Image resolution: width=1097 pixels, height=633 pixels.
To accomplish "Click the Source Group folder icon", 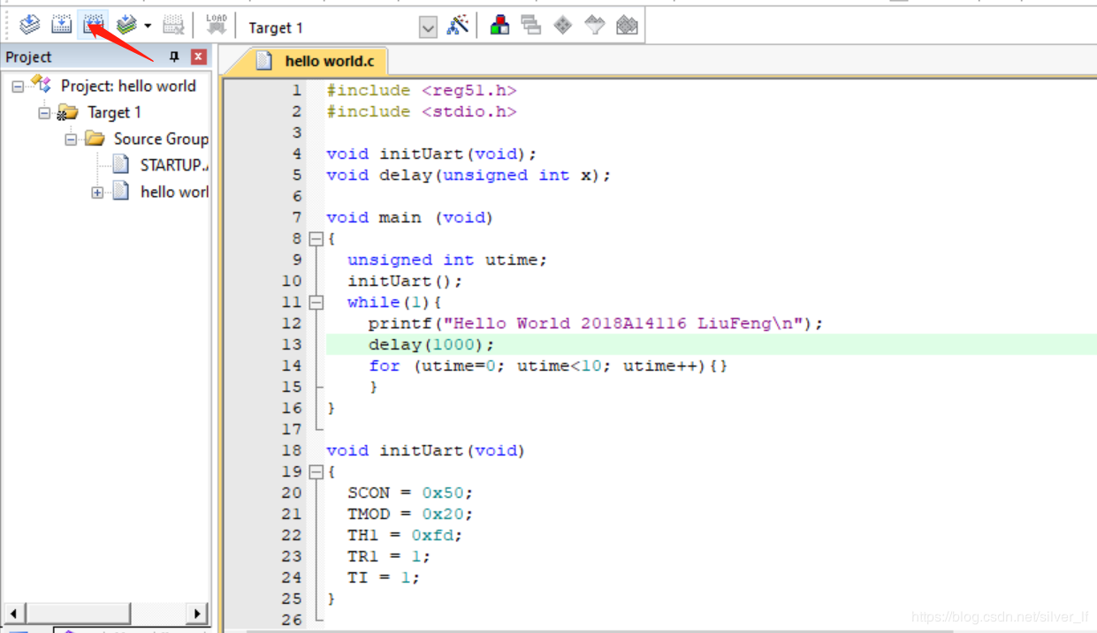I will [x=94, y=139].
